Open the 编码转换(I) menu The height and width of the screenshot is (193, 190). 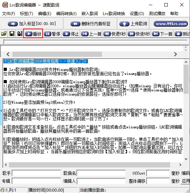click(66, 14)
